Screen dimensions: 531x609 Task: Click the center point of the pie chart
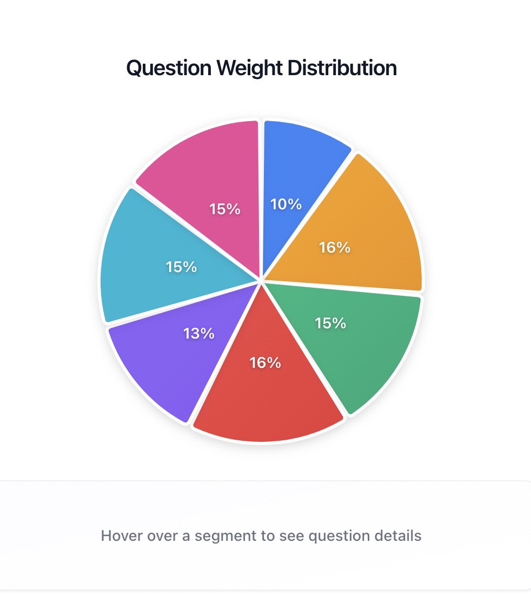coord(262,282)
